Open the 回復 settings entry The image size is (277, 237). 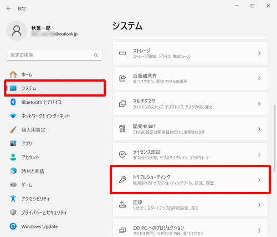[190, 205]
